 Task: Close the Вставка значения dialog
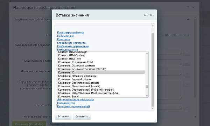point(151,15)
